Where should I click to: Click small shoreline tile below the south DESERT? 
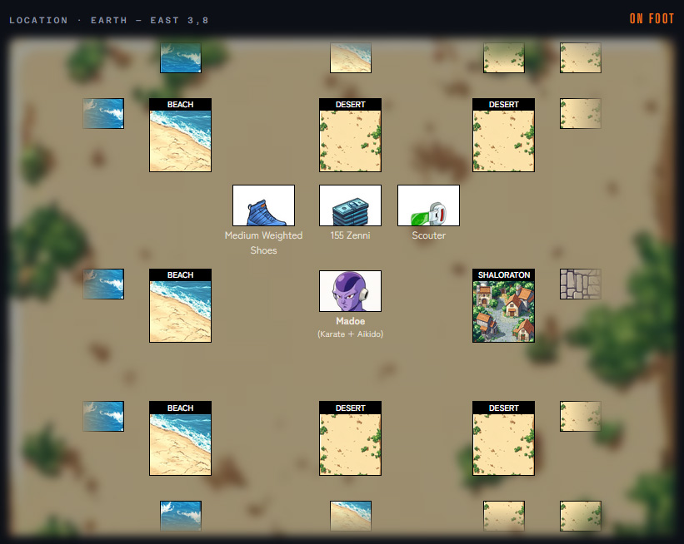click(351, 516)
